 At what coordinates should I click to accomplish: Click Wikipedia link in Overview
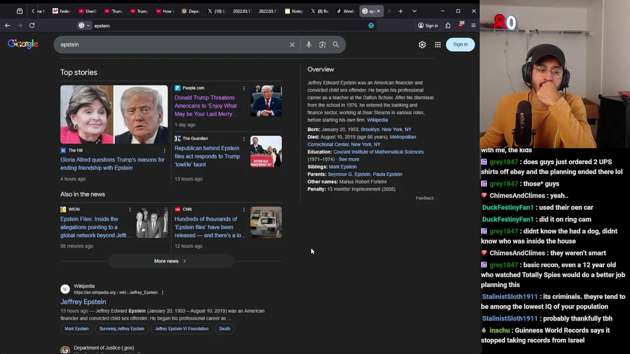378,120
